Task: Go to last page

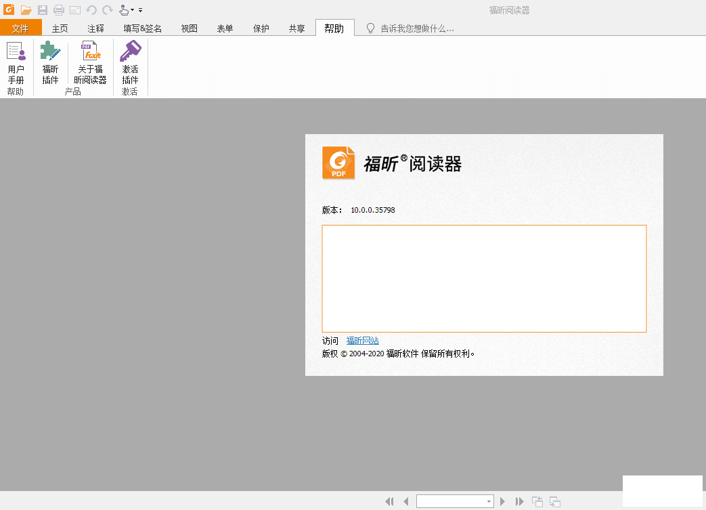Action: [x=519, y=501]
